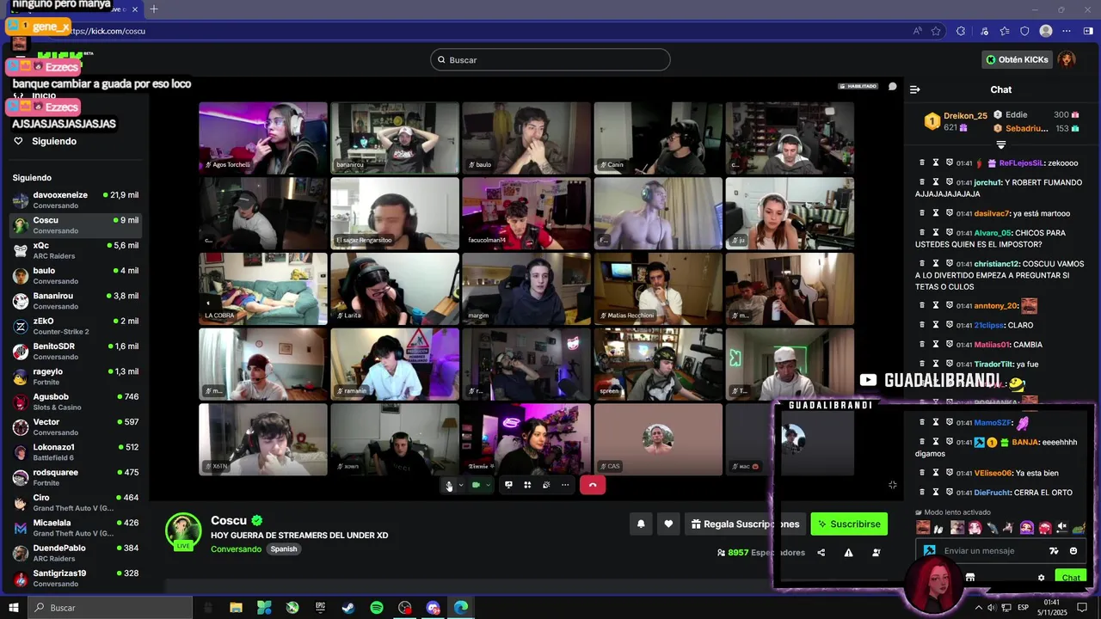Open the activities icon in call toolbar
This screenshot has height=619, width=1101.
[x=546, y=485]
